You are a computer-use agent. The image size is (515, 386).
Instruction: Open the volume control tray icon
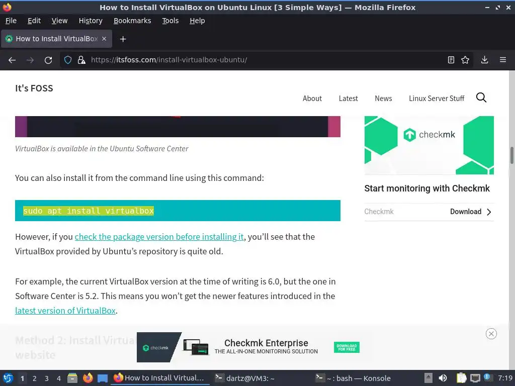point(443,378)
